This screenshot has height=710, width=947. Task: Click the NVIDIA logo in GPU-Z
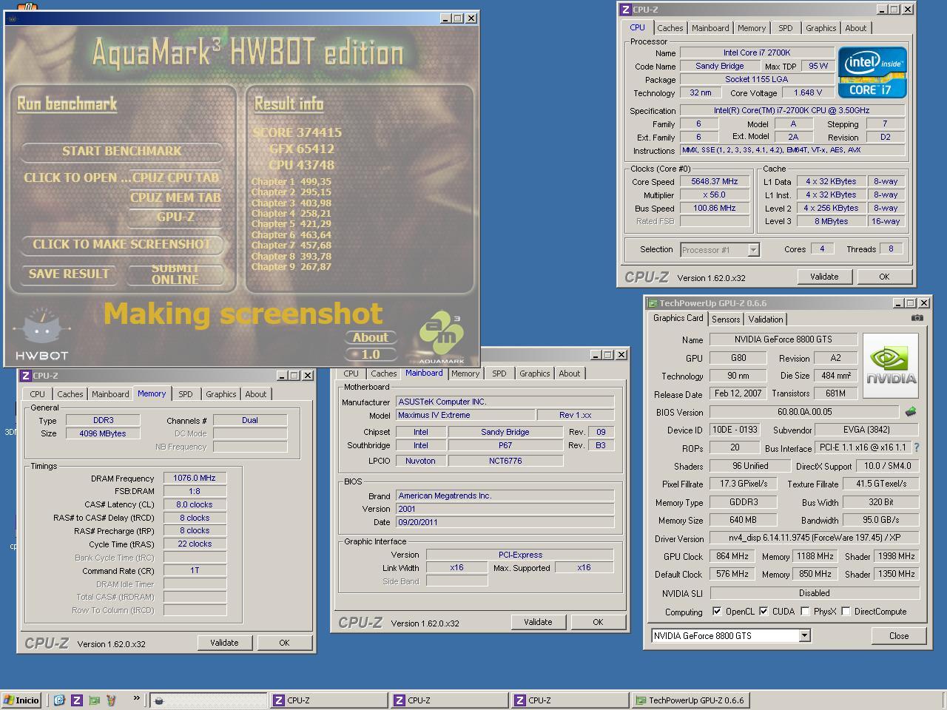pos(890,366)
